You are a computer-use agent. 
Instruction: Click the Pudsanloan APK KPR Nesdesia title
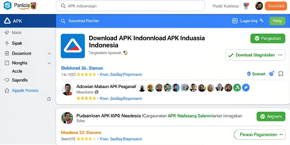[x=108, y=116]
